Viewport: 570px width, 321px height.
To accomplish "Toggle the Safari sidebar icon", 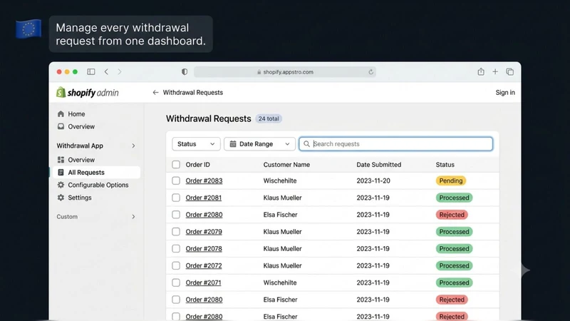I will pos(91,72).
